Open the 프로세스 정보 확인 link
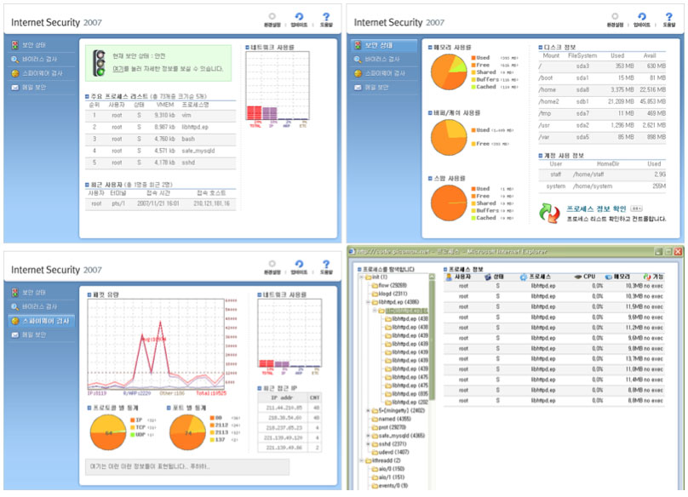Image resolution: width=688 pixels, height=497 pixels. tap(596, 209)
